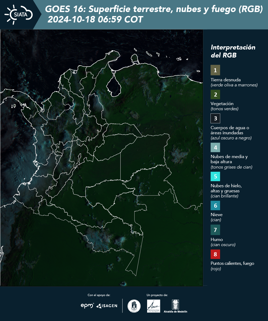This screenshot has width=268, height=321.
Task: Select the number 3 water-bodies dark swatch
Action: tap(215, 118)
